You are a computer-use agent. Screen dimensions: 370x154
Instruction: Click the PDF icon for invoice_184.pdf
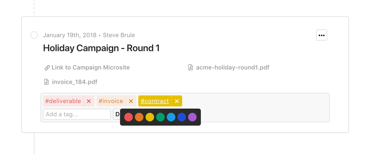tap(46, 82)
